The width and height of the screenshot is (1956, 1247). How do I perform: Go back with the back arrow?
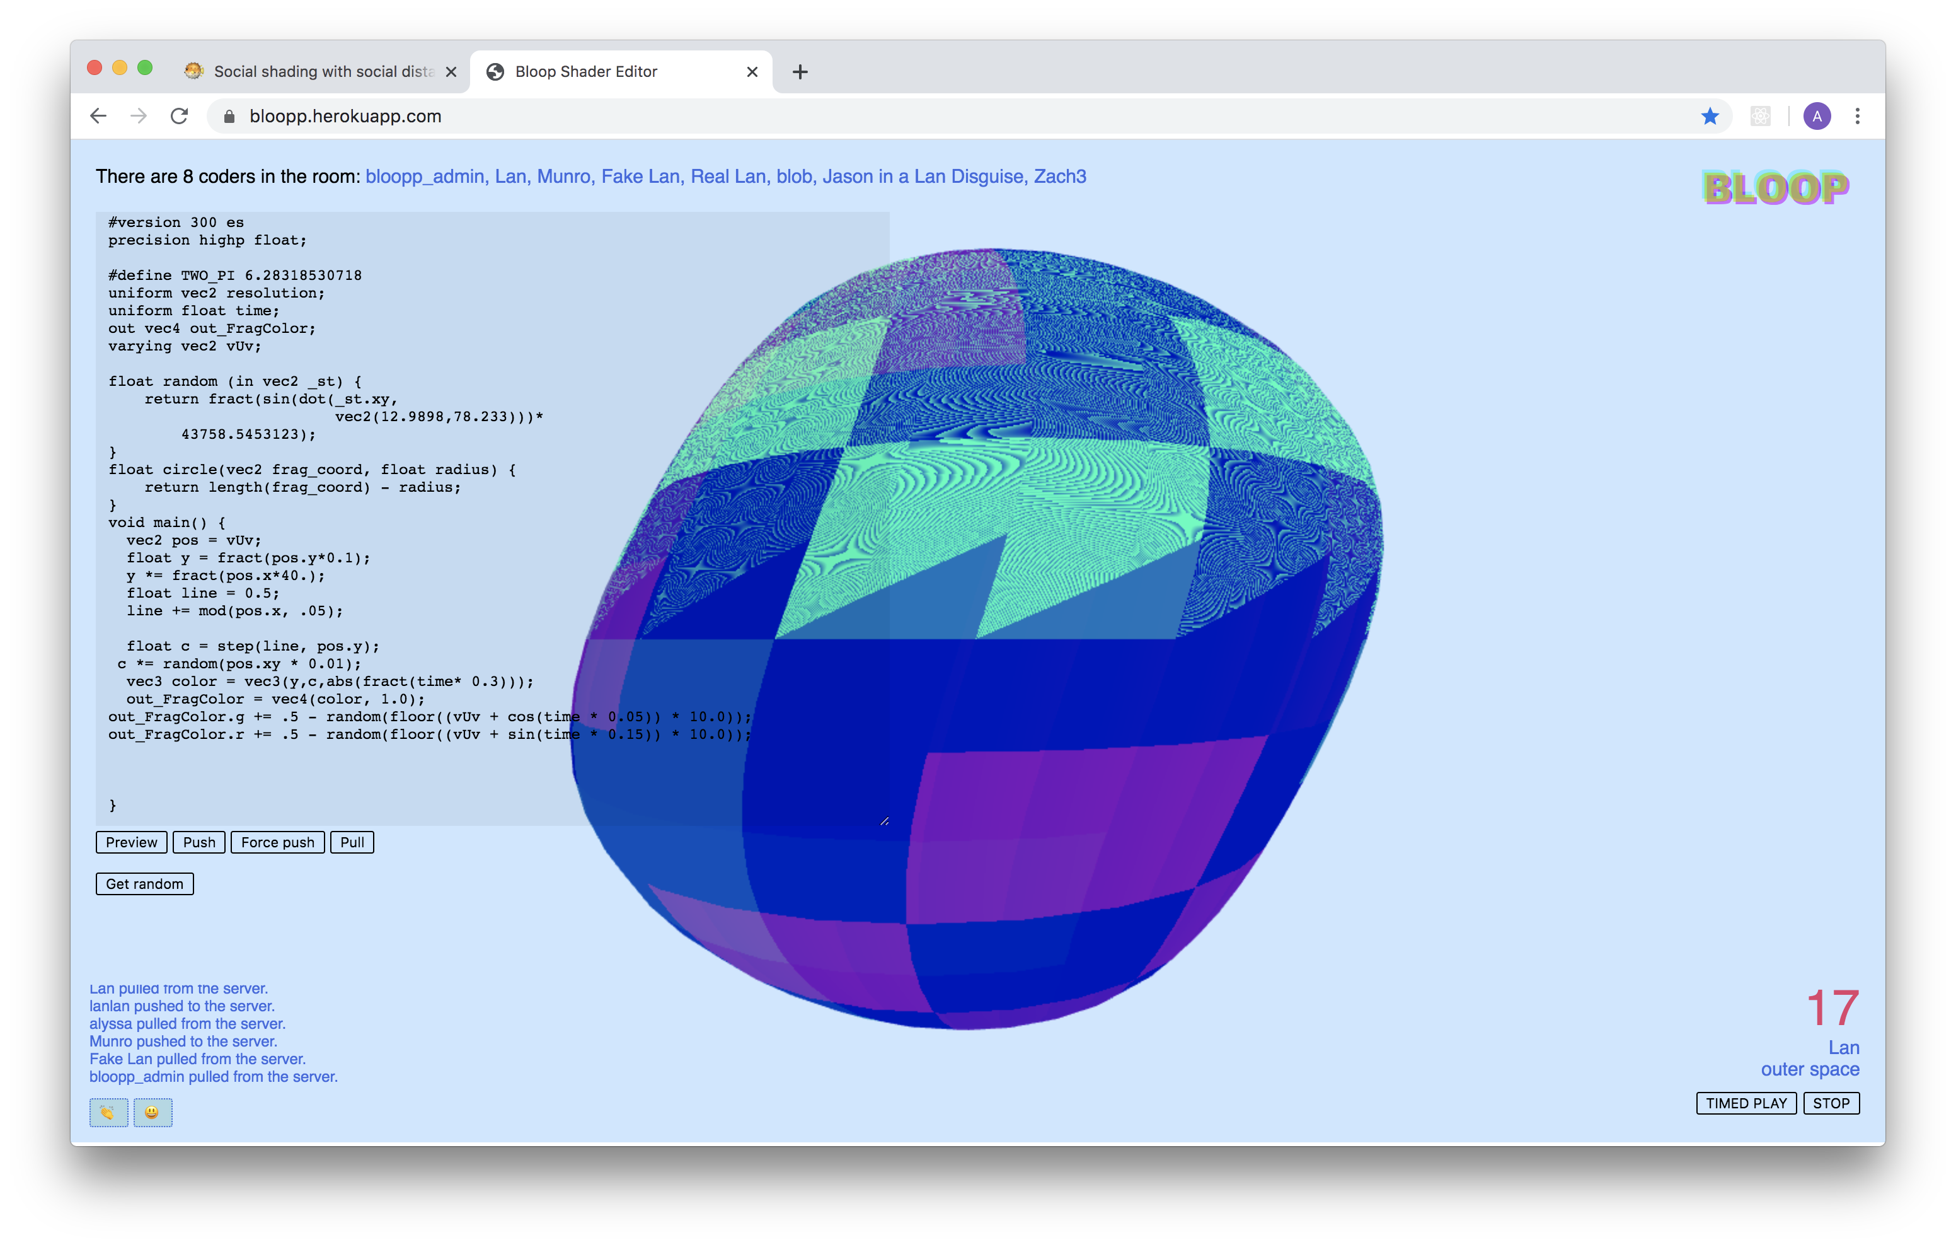[98, 116]
